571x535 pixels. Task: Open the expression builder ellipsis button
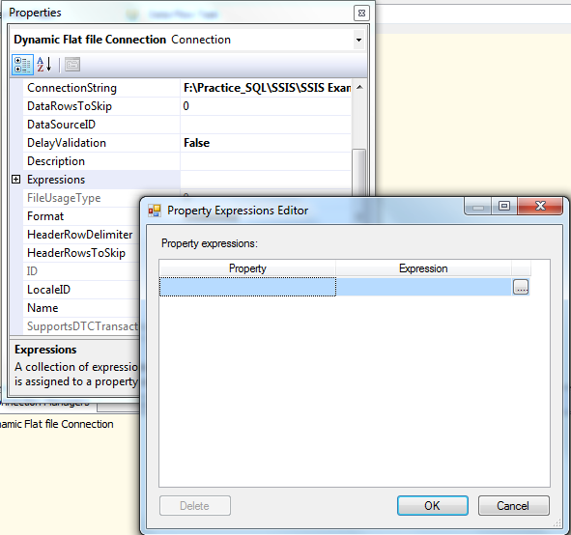[521, 287]
